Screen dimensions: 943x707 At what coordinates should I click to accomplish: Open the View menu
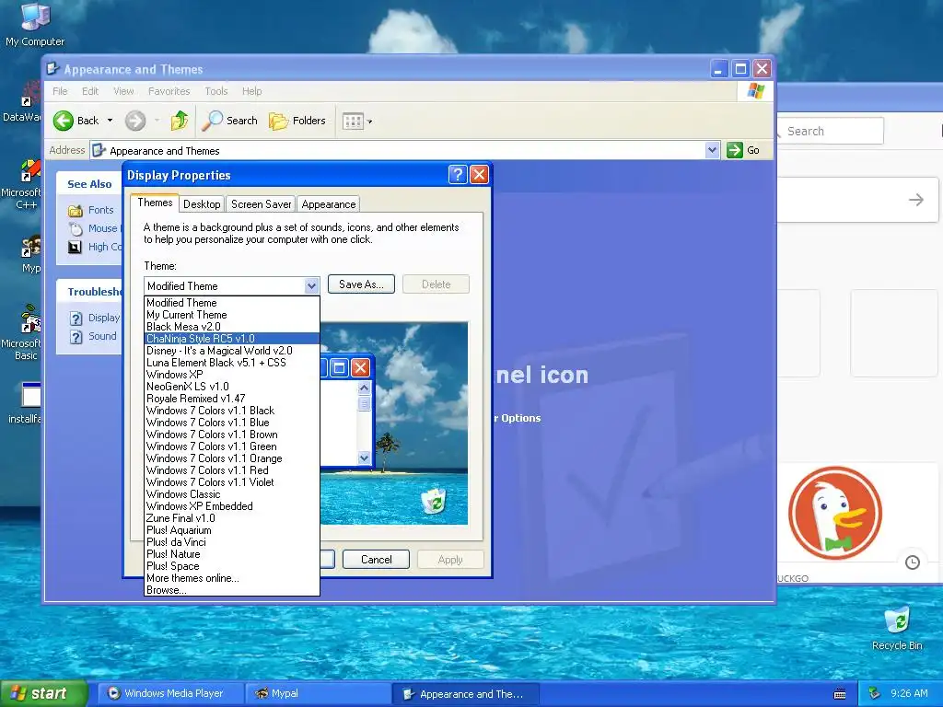pyautogui.click(x=123, y=91)
